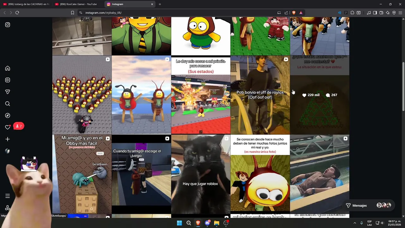This screenshot has height=228, width=405.
Task: Open post 'Pob bolvio el uff de rovlox'
Action: tap(260, 95)
